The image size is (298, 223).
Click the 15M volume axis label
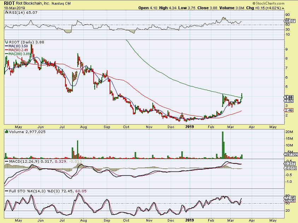point(289,139)
